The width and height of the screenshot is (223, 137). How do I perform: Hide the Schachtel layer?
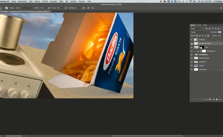[x=192, y=40]
